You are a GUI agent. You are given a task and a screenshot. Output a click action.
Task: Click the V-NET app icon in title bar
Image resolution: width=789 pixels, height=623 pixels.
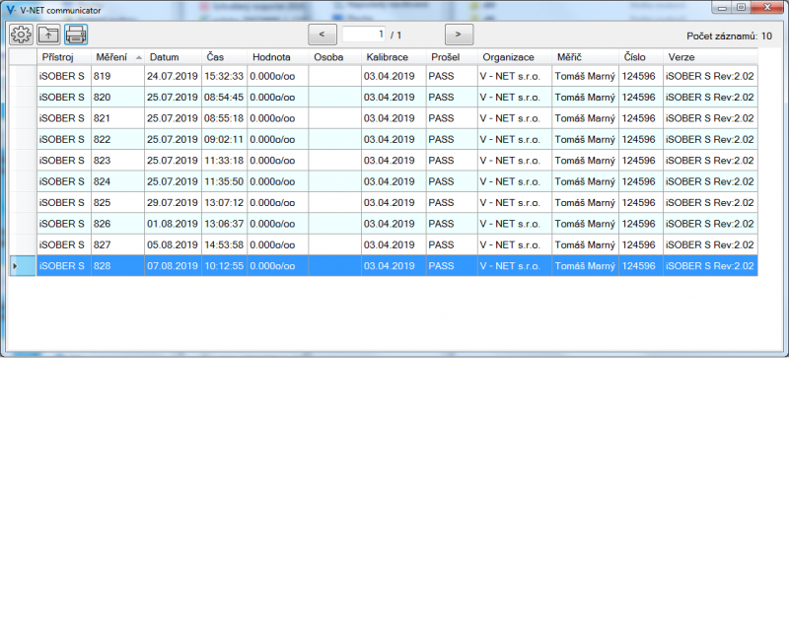click(10, 9)
